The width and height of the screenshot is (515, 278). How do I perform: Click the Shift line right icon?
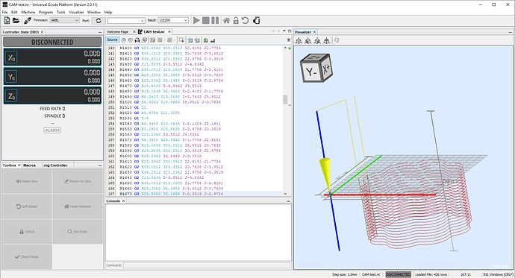pos(197,40)
